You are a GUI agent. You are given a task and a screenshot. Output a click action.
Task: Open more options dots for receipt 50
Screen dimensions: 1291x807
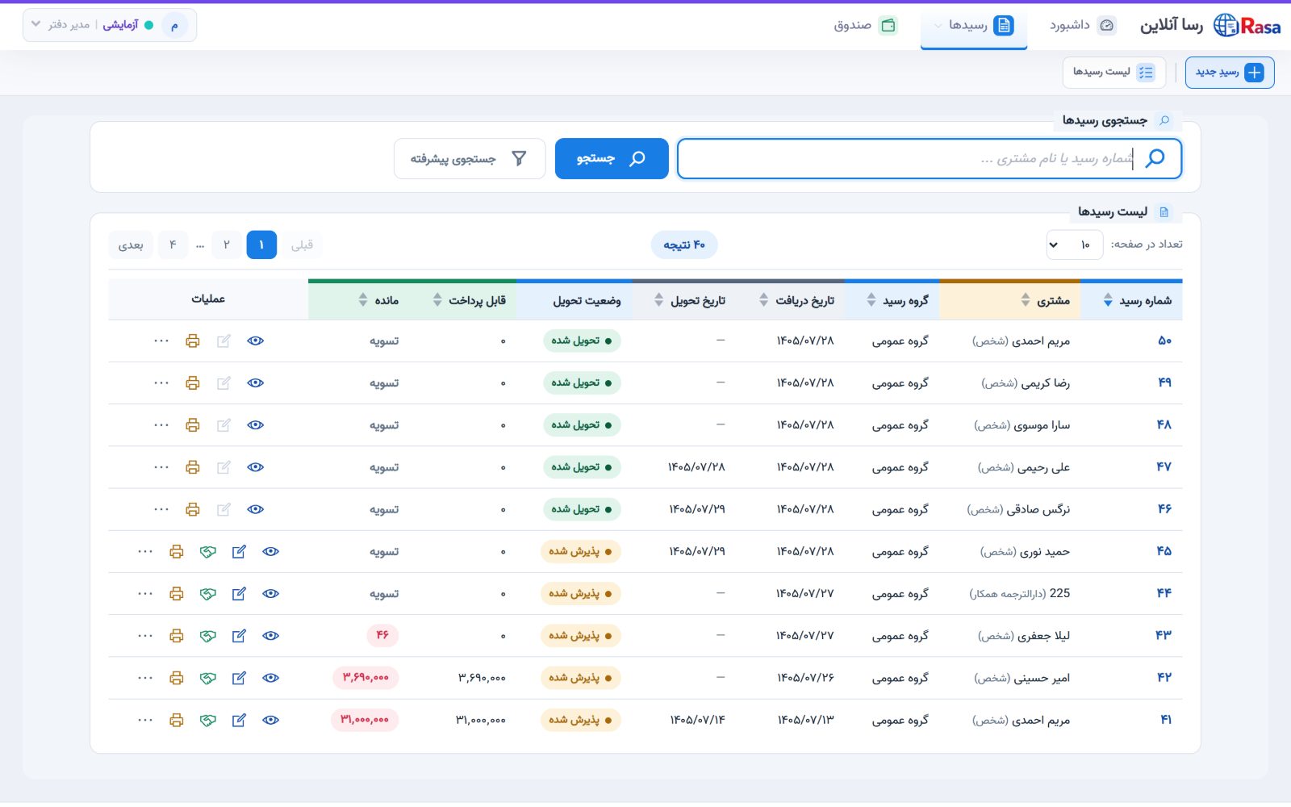pyautogui.click(x=161, y=341)
